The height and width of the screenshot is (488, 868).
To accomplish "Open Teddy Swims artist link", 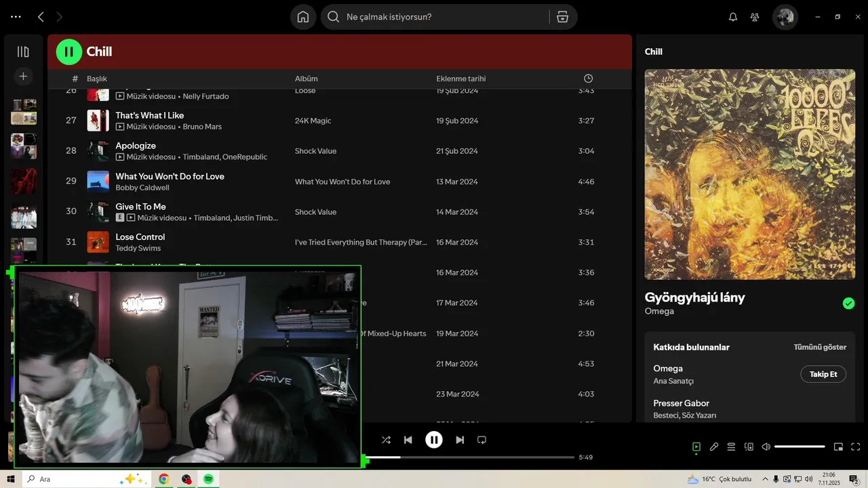I will (138, 248).
